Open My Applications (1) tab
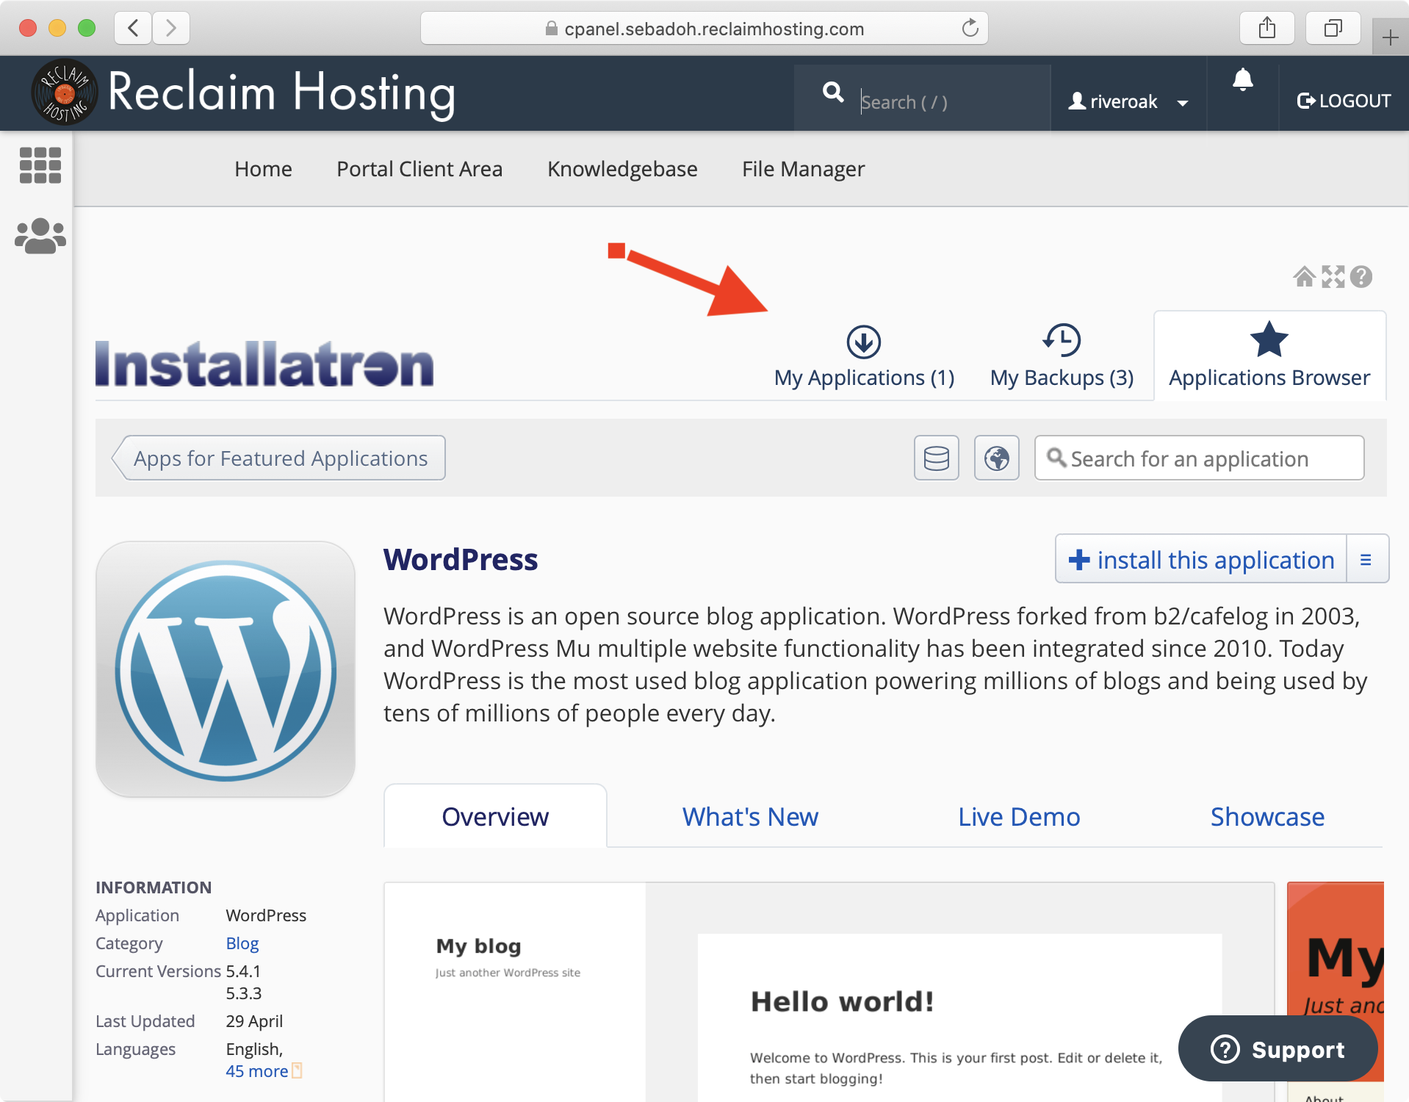This screenshot has width=1409, height=1102. pos(864,356)
